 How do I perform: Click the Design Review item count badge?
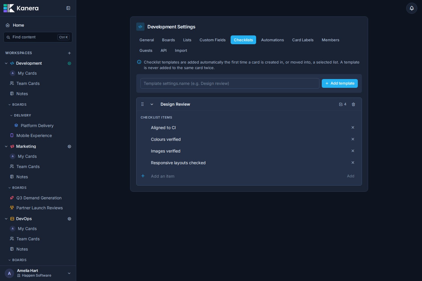(343, 104)
